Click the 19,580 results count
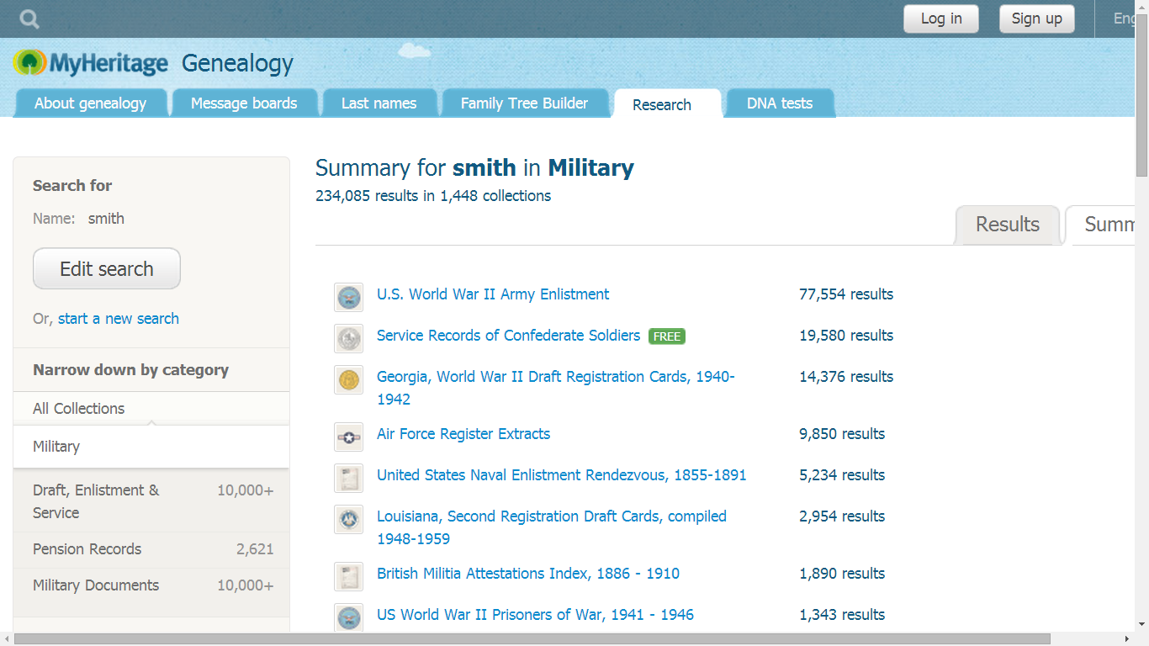1149x646 pixels. pos(846,336)
